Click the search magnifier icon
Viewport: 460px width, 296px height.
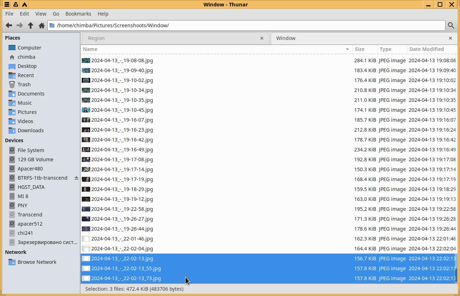(x=451, y=25)
